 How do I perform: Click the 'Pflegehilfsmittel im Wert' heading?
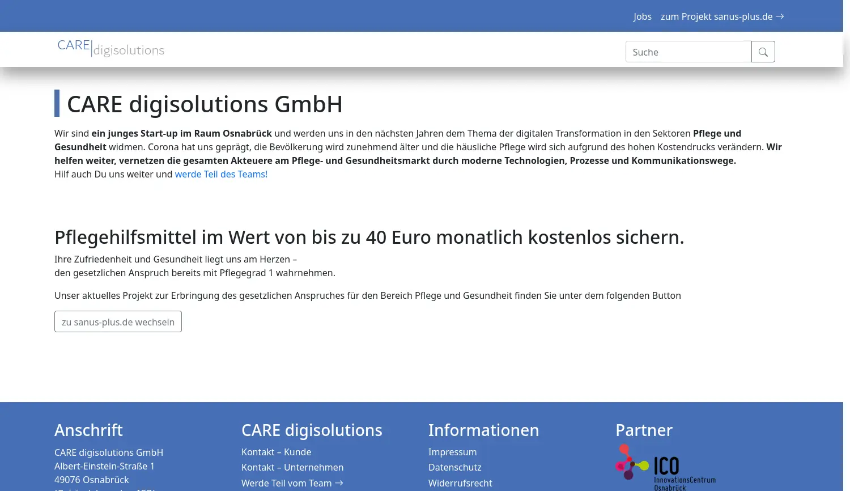369,237
